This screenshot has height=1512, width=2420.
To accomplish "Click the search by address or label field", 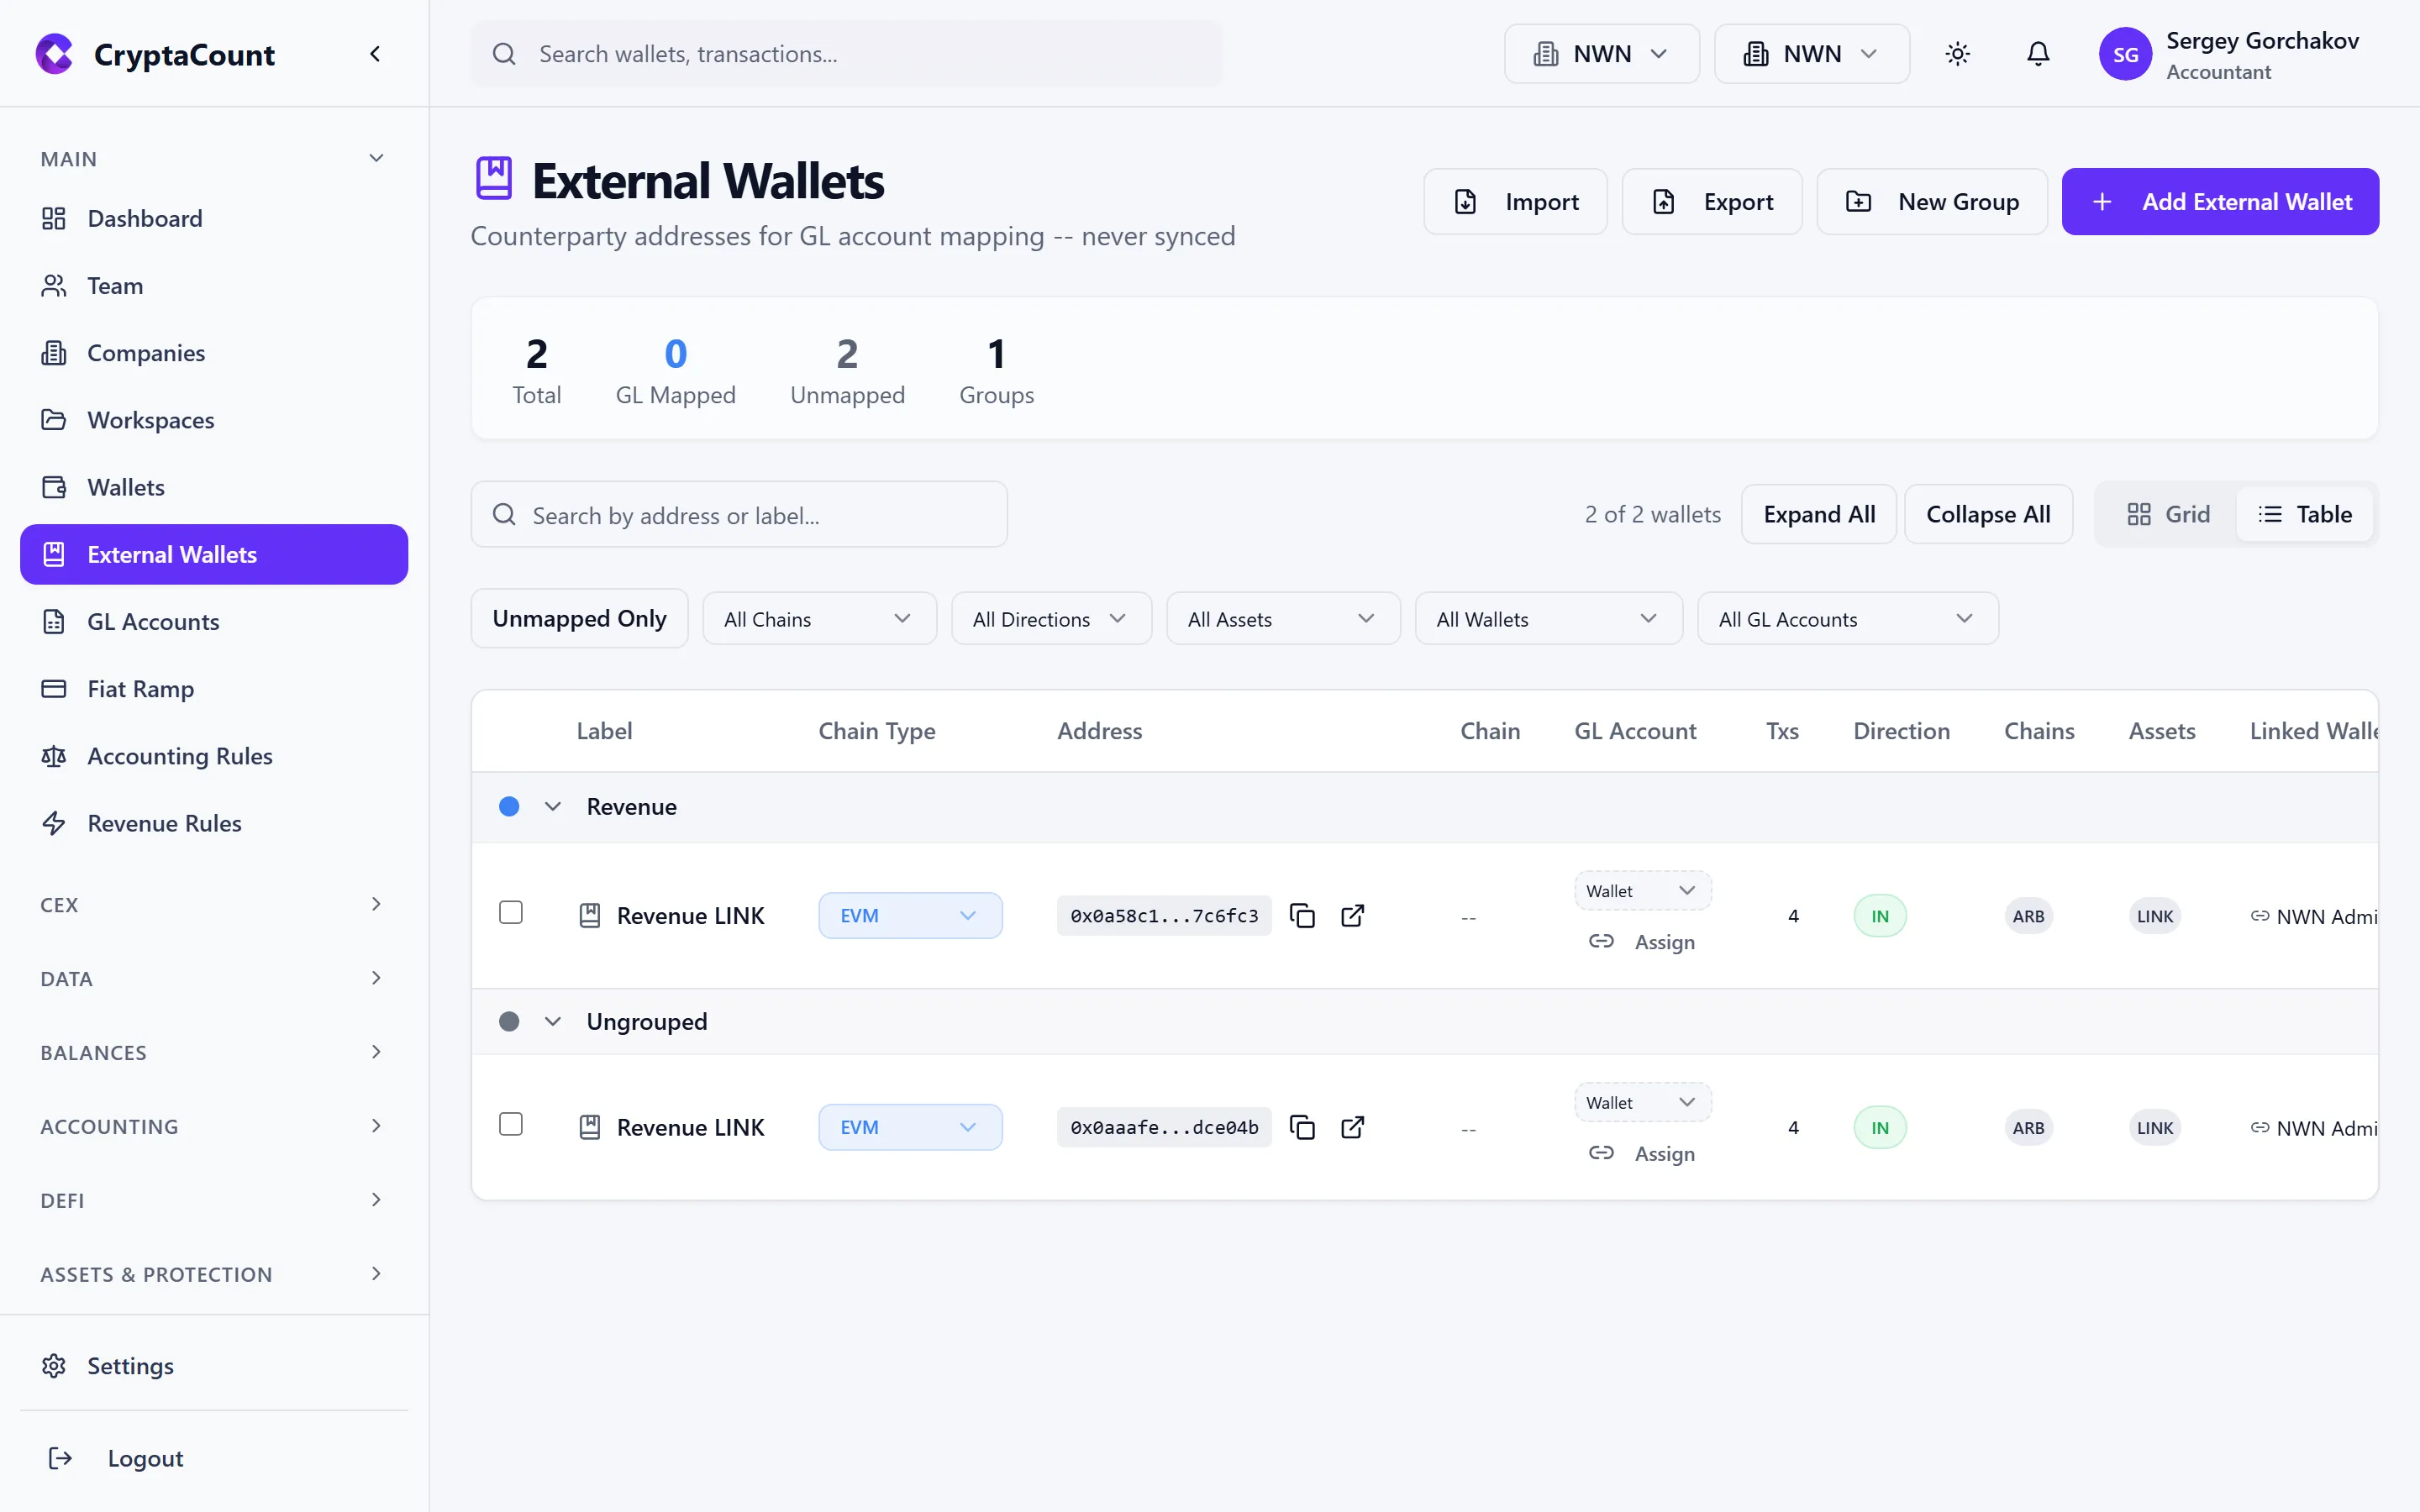I will point(738,514).
